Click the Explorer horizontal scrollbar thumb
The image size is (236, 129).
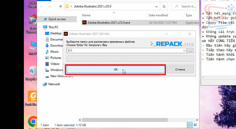point(125,120)
